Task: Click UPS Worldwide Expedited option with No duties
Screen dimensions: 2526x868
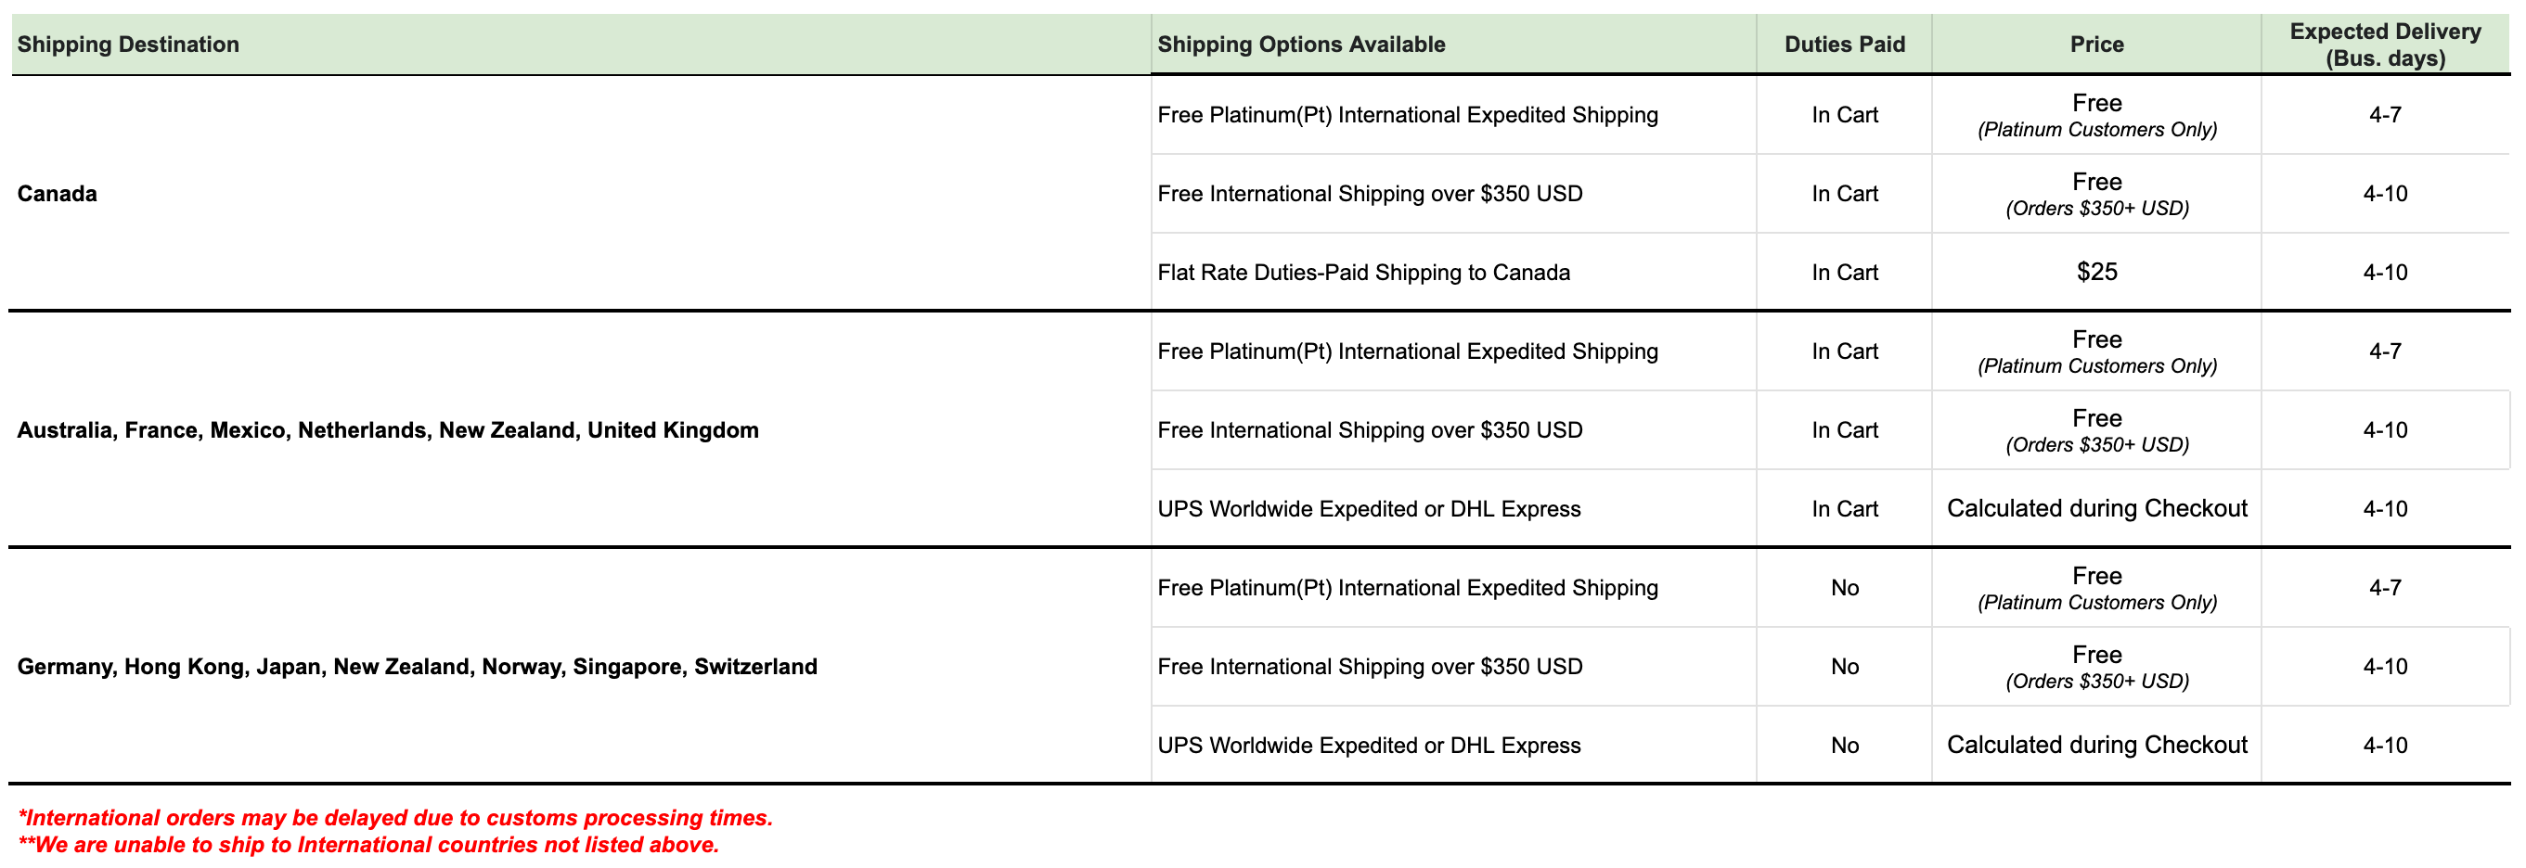Action: (1369, 745)
